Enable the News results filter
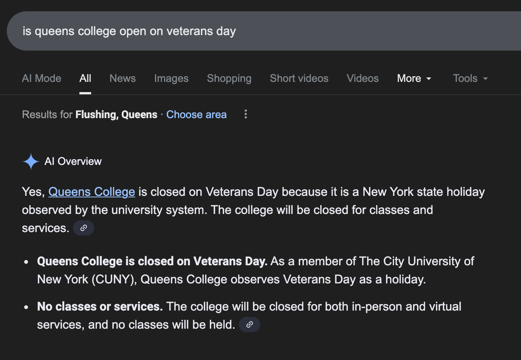The image size is (521, 360). click(122, 78)
